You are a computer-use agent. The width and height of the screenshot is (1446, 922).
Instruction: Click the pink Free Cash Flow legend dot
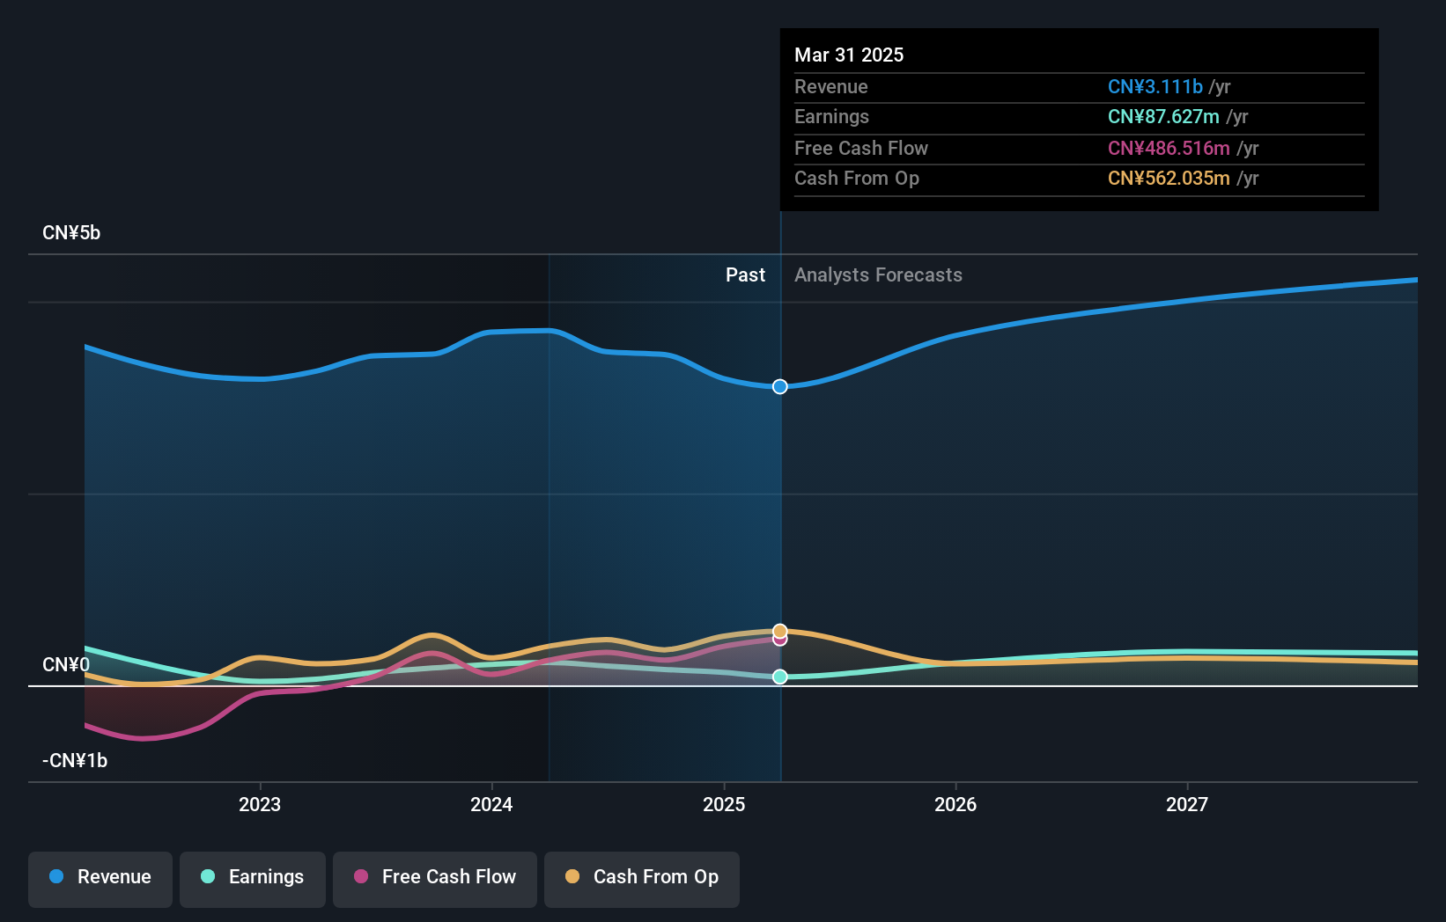click(x=361, y=876)
